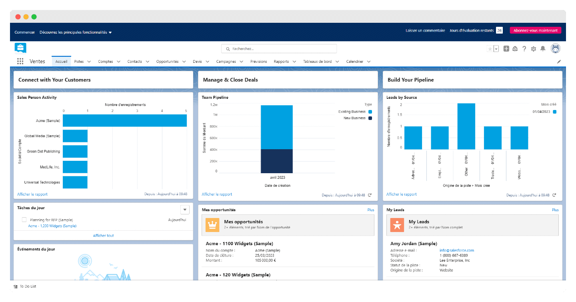
Task: Open the Tâches du jour filter dropdown
Action: (185, 210)
